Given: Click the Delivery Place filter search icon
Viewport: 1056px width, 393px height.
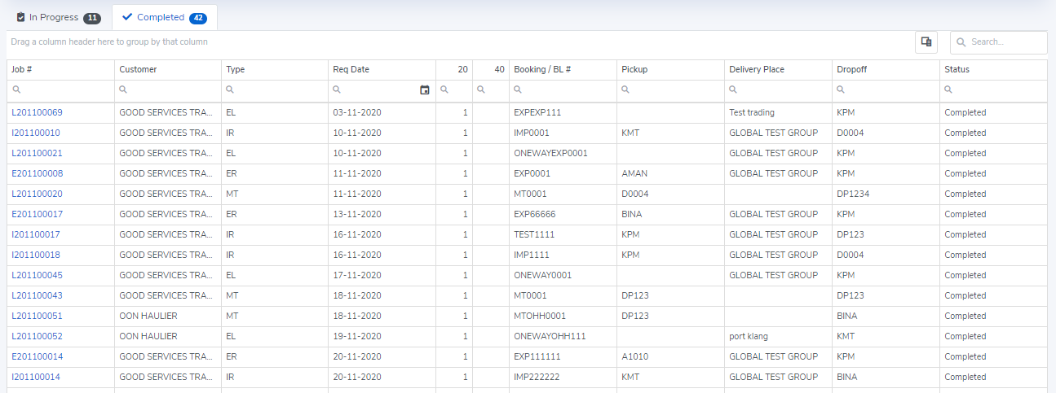Looking at the screenshot, I should pos(734,90).
